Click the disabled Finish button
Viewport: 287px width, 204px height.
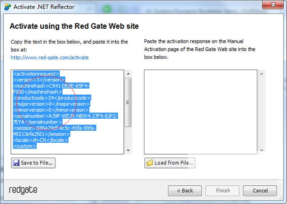[x=222, y=191]
